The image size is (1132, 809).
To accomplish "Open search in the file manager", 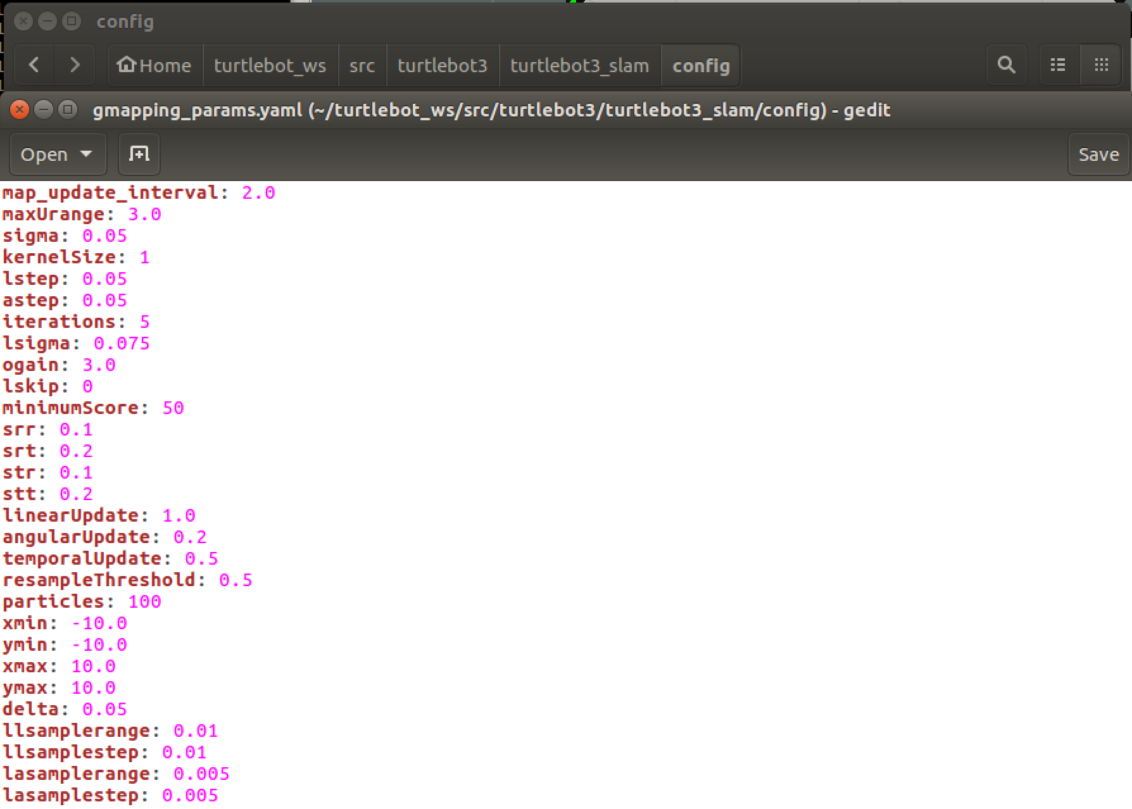I will [x=1006, y=65].
